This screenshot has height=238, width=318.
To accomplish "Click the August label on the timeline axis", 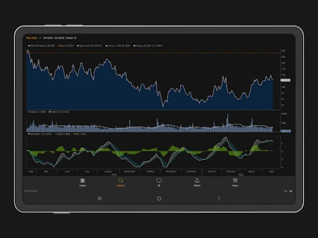I will pos(108,171).
